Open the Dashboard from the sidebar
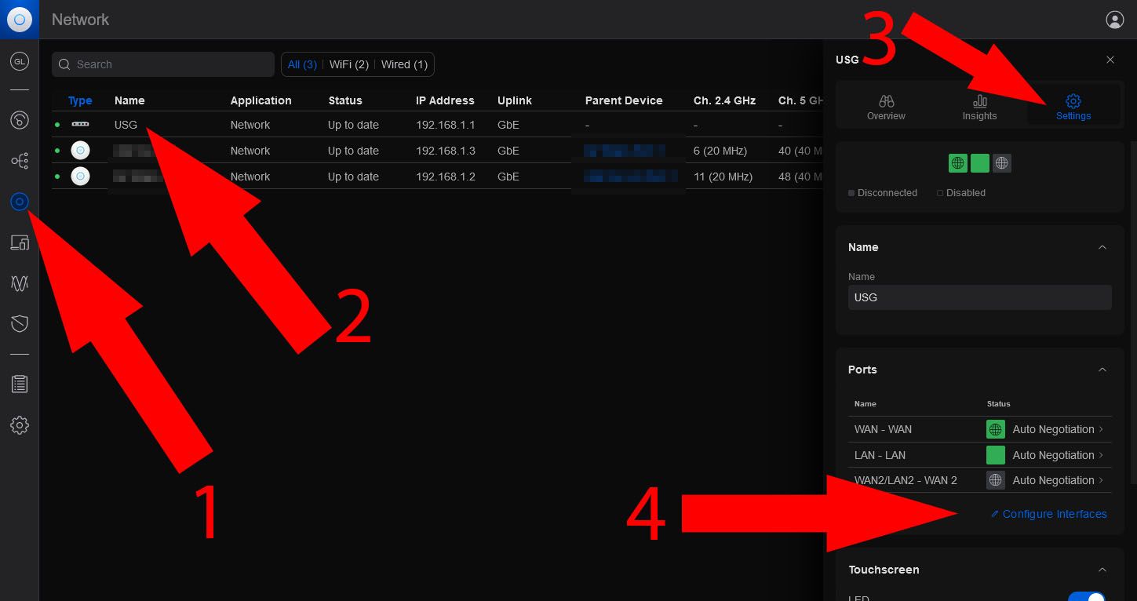This screenshot has height=601, width=1137. 20,120
